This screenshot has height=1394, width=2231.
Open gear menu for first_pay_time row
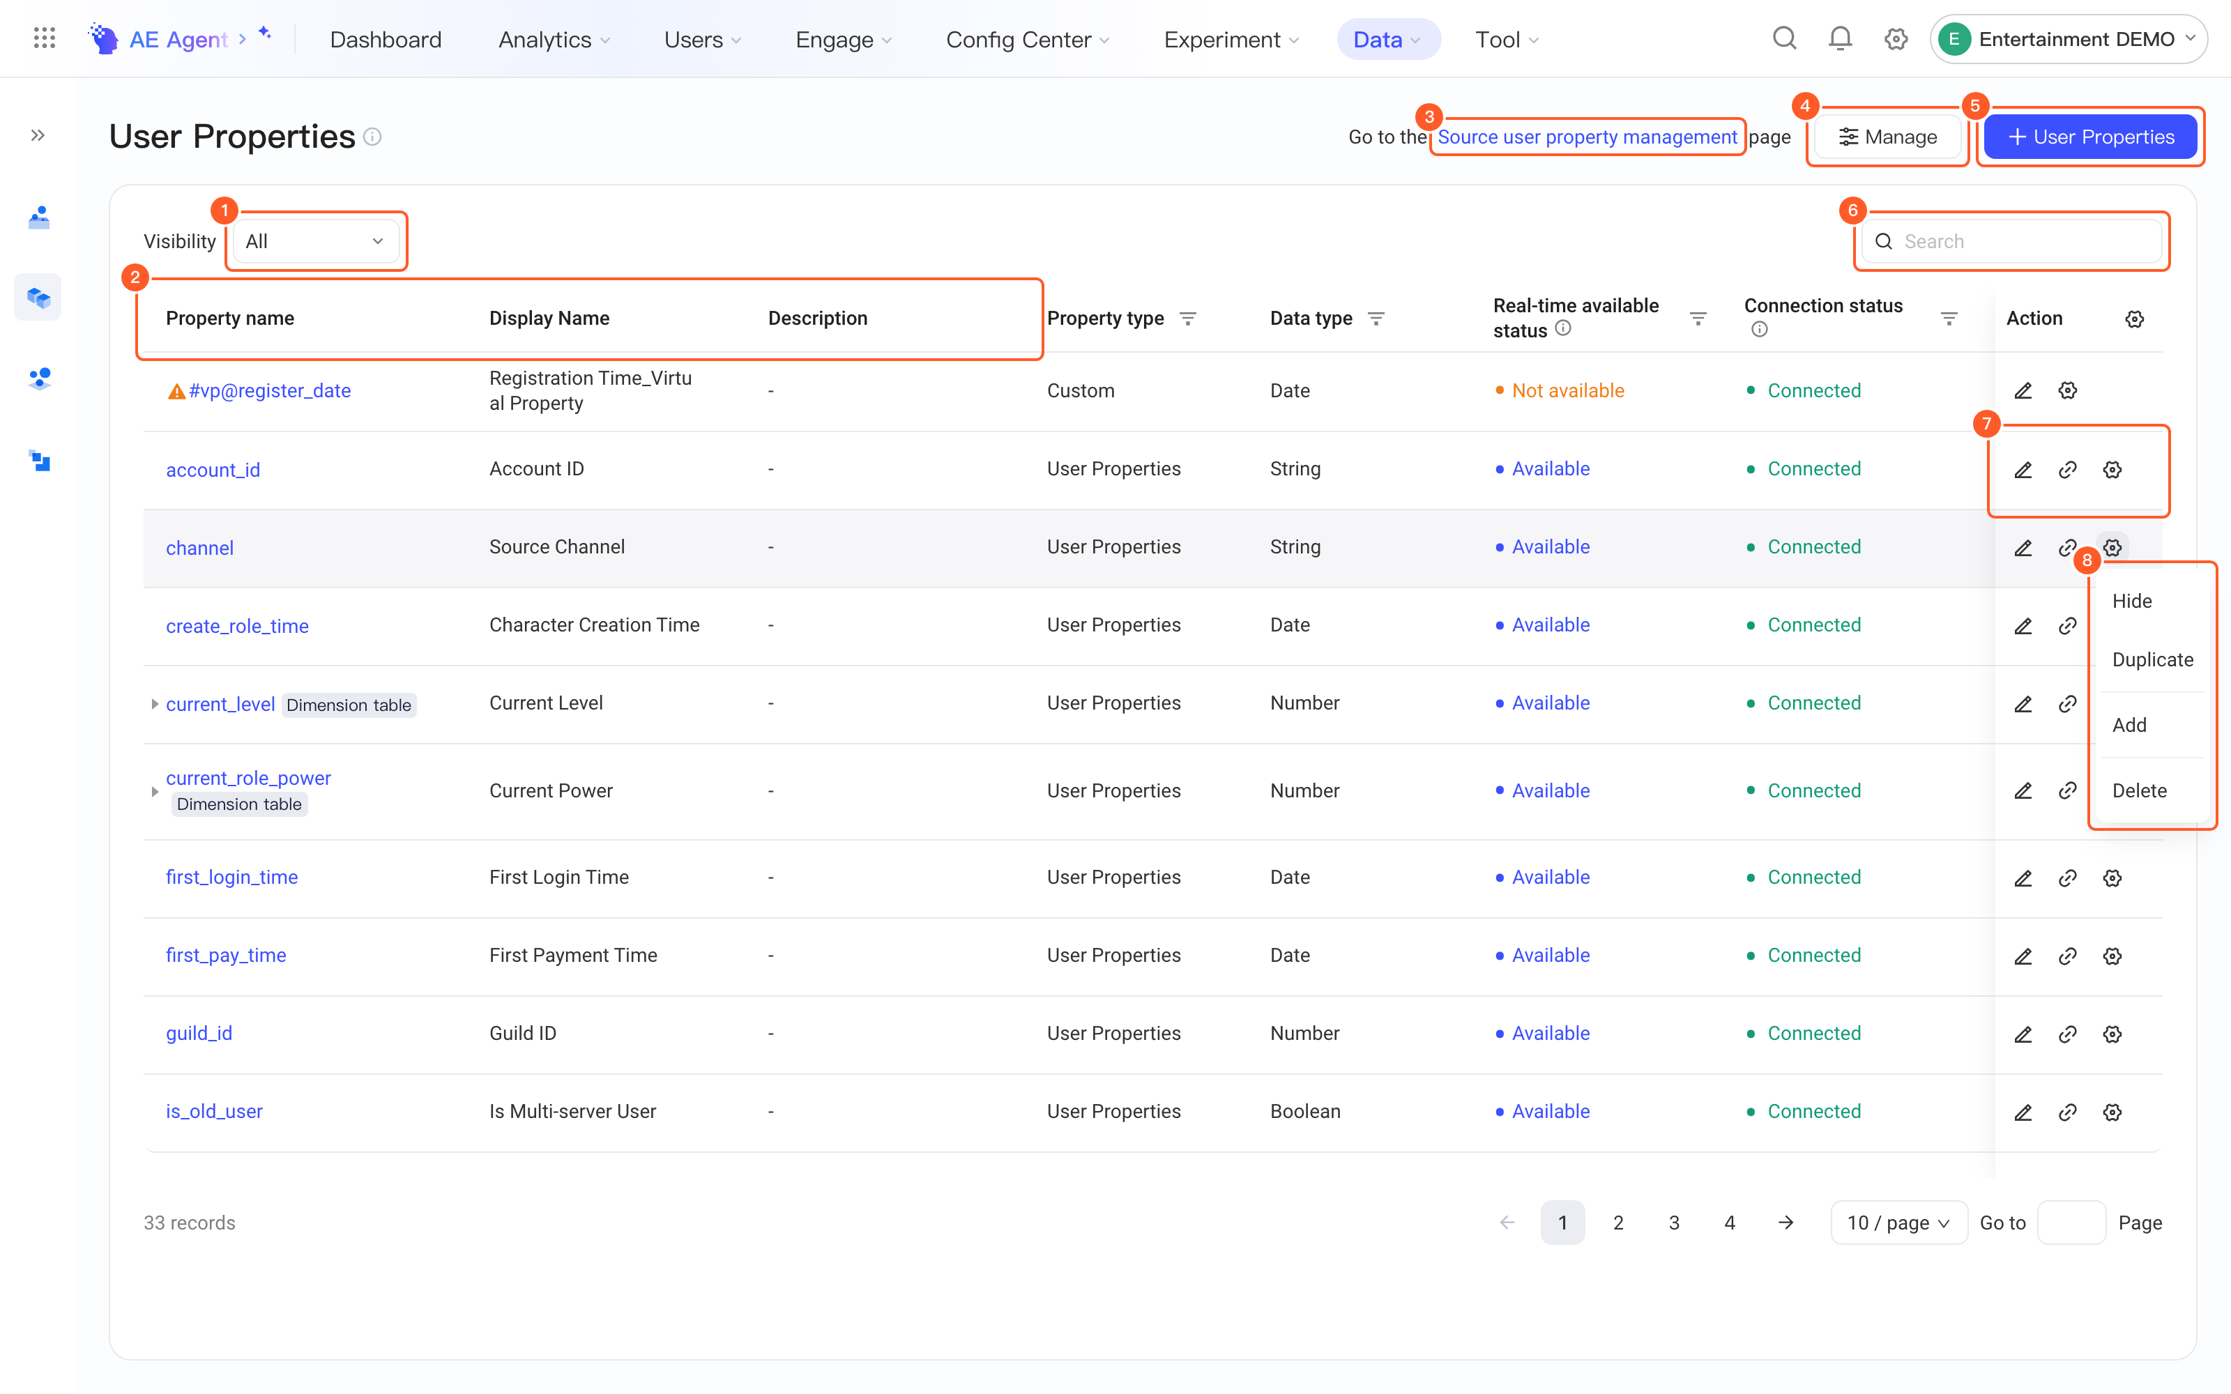[2112, 956]
